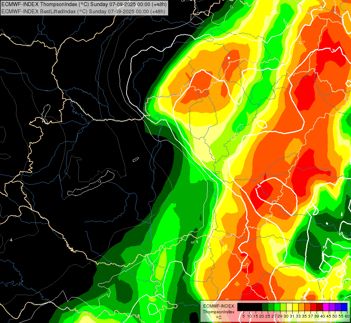Click the legend tick value 50
The height and width of the screenshot is (323, 351).
(x=335, y=316)
